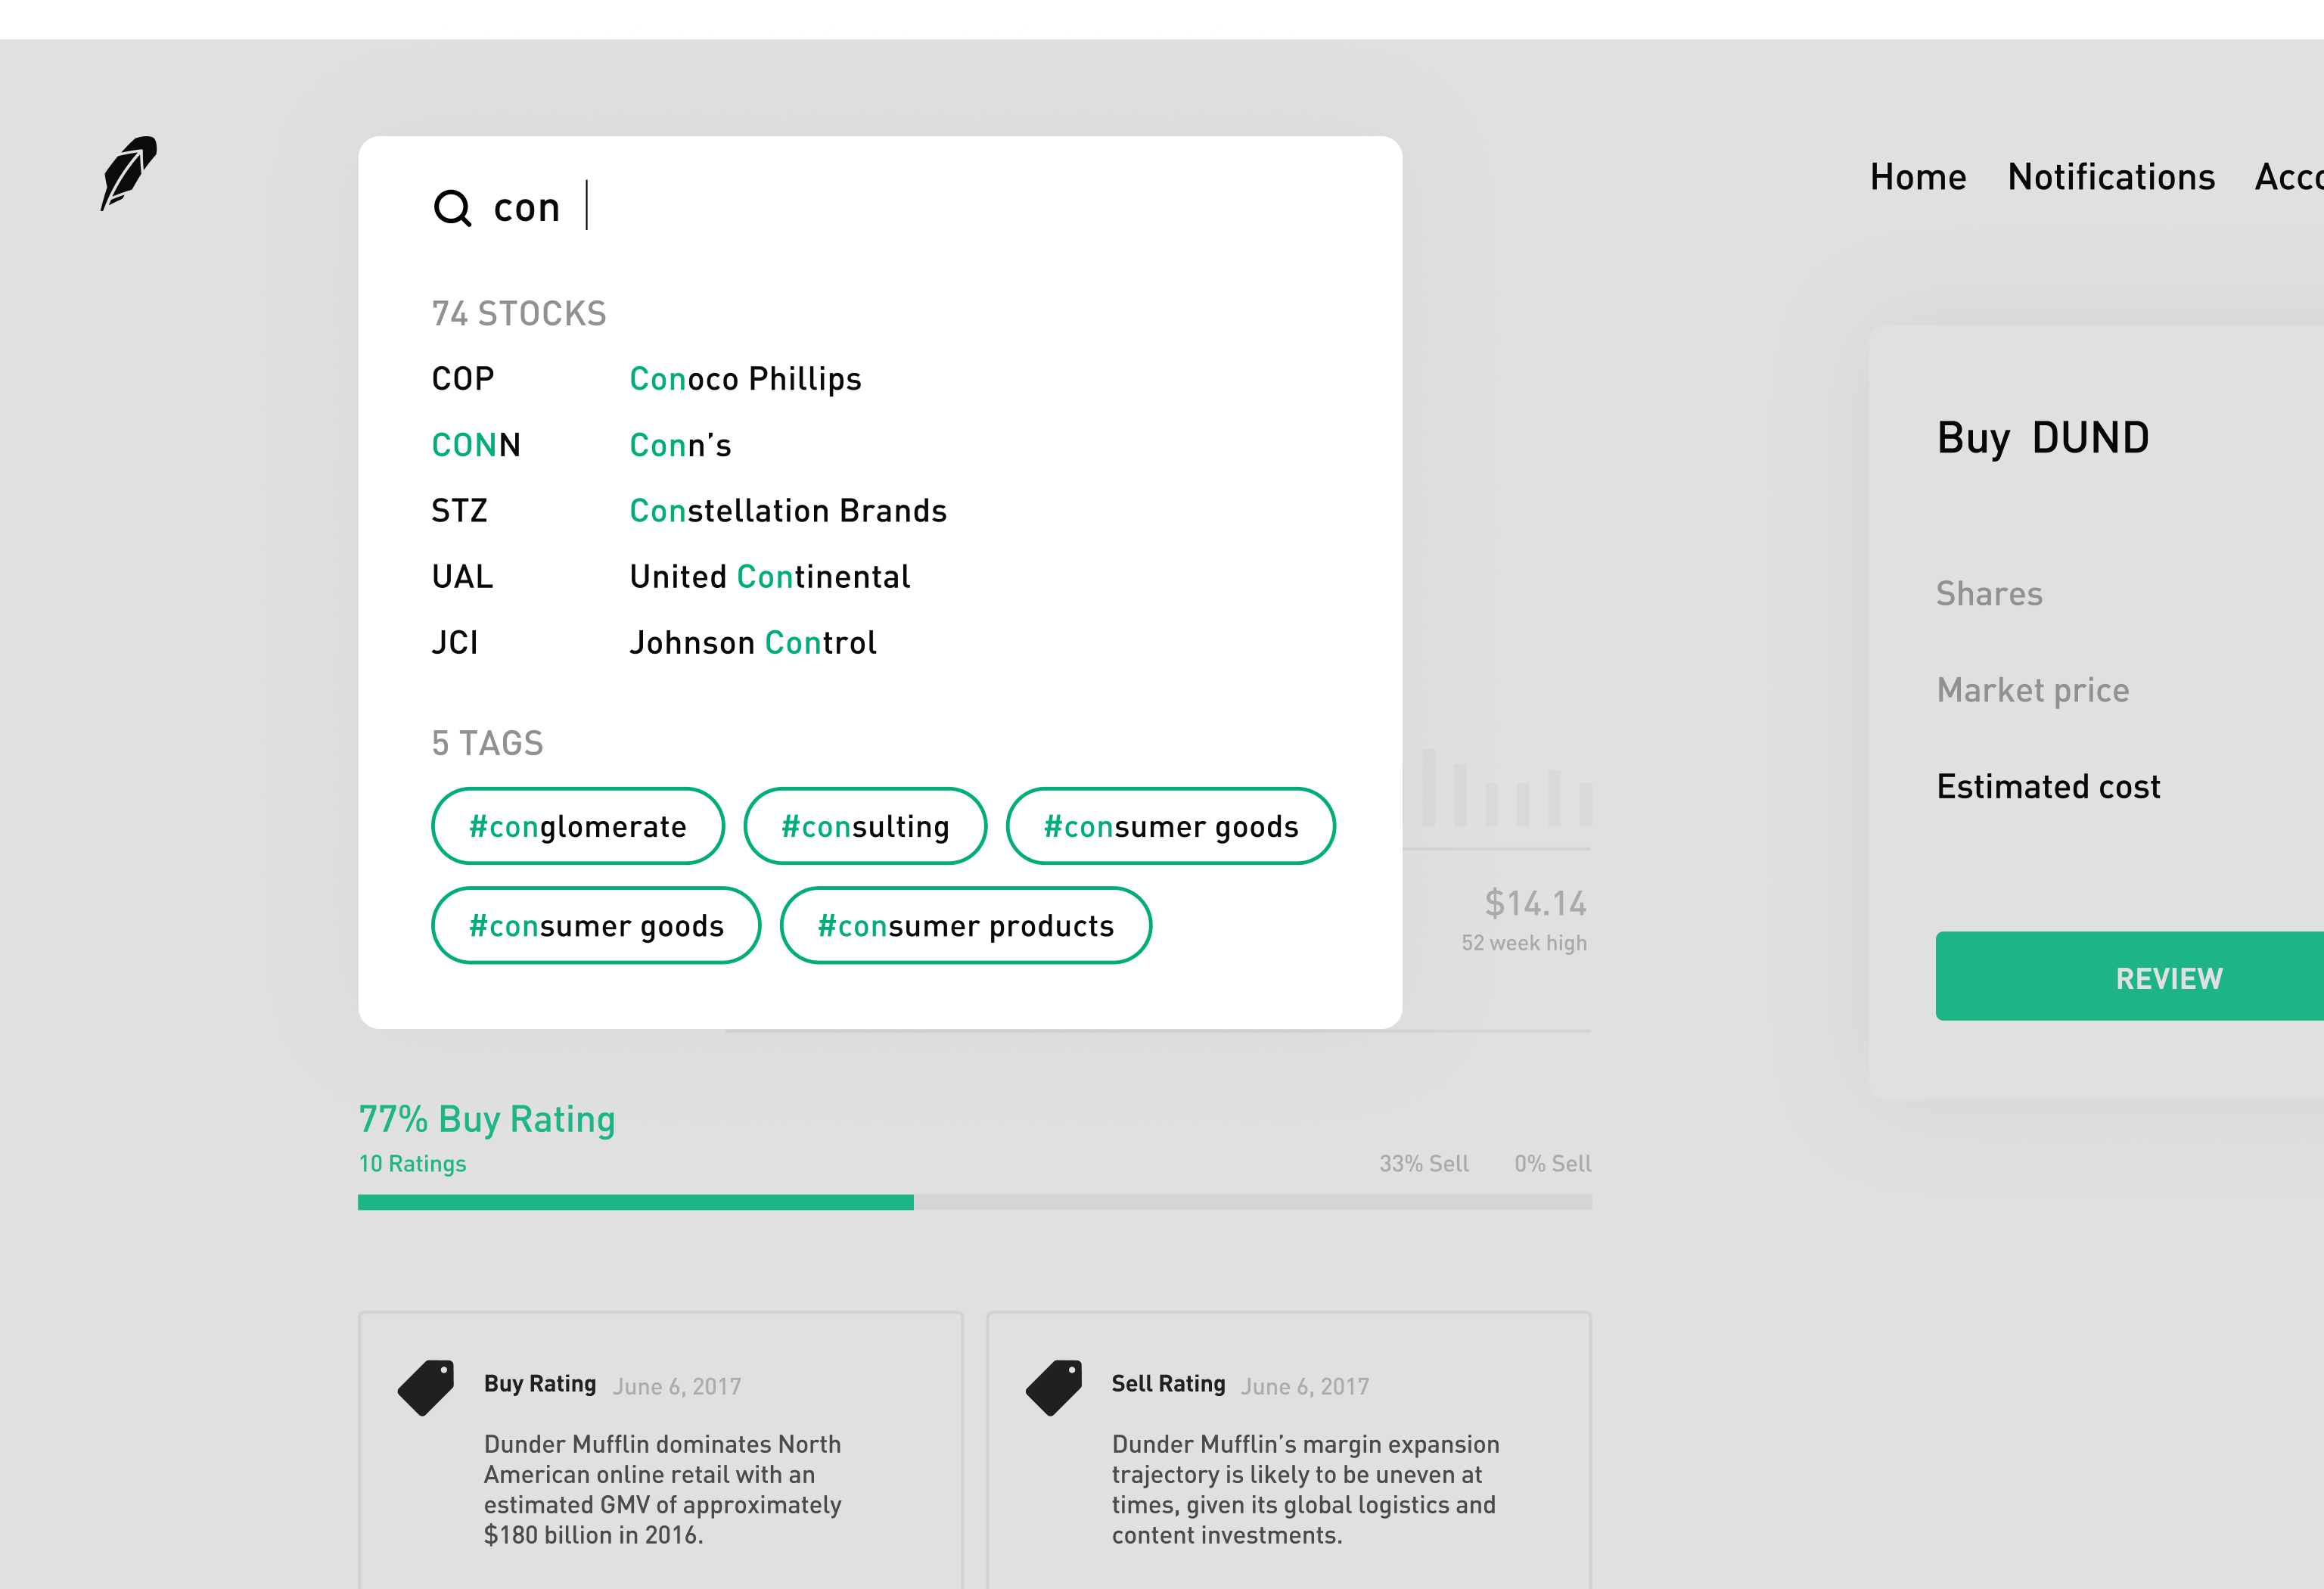Select the STZ ticker symbol
This screenshot has width=2324, height=1589.
(459, 511)
